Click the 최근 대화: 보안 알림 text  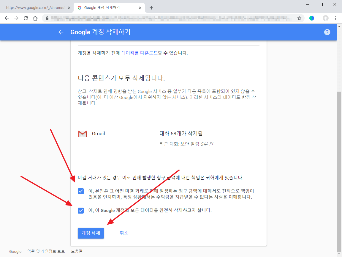179,144
